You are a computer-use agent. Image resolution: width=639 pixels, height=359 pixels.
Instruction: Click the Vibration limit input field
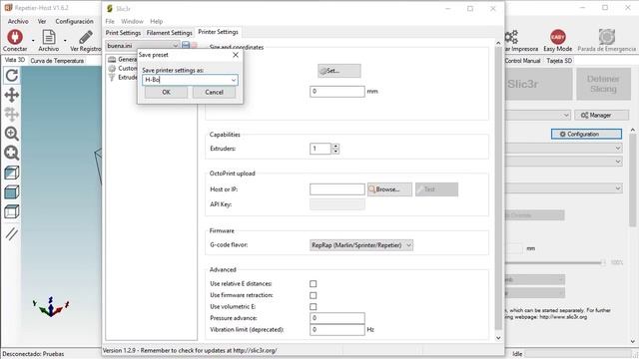coord(337,330)
